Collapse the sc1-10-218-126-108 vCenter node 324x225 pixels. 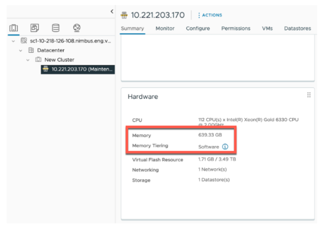(13, 41)
